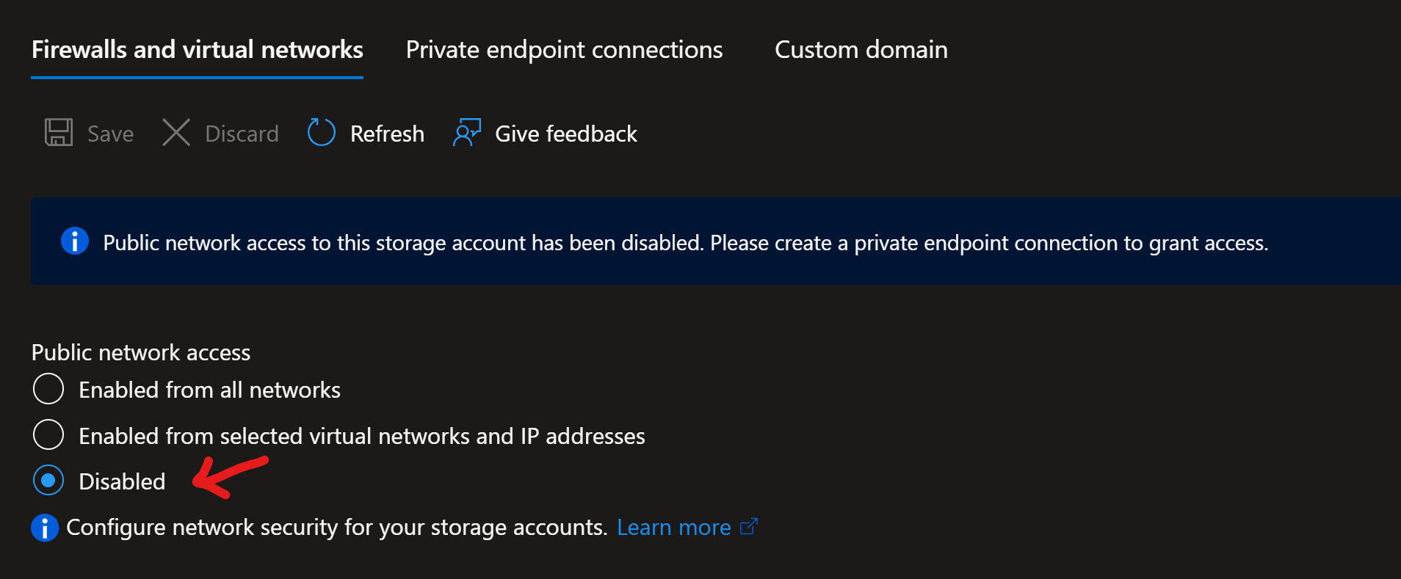Click the Give feedback text label
The image size is (1401, 579).
point(565,134)
